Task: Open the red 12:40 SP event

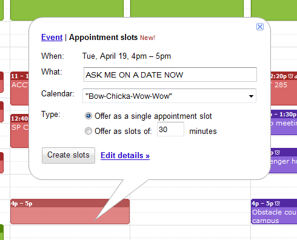Action: tap(19, 131)
